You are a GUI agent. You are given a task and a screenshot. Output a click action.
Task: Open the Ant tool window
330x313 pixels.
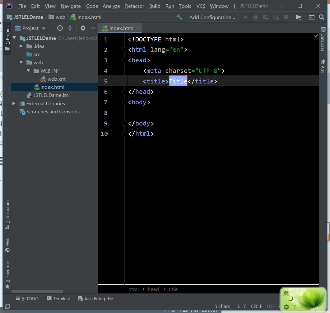(323, 66)
